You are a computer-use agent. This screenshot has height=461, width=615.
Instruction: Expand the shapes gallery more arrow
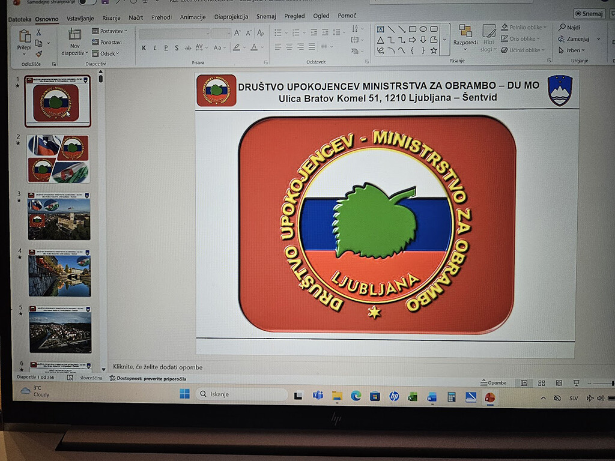click(444, 40)
